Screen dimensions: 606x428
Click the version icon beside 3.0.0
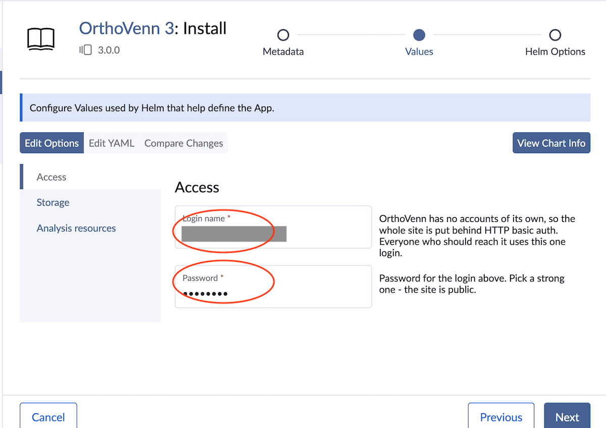pos(85,50)
